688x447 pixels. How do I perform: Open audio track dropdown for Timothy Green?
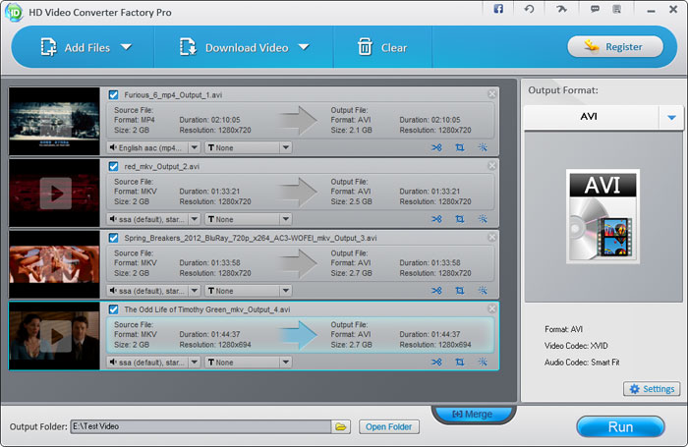click(x=195, y=362)
